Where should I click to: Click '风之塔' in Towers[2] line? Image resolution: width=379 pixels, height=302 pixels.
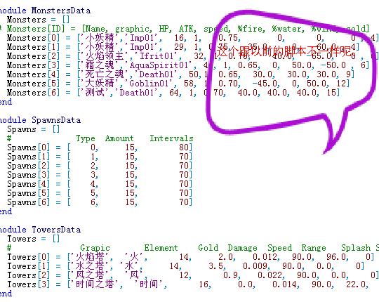[x=90, y=275]
